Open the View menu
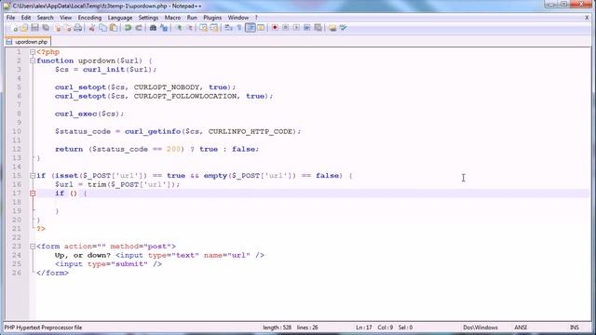596x335 pixels. click(65, 18)
